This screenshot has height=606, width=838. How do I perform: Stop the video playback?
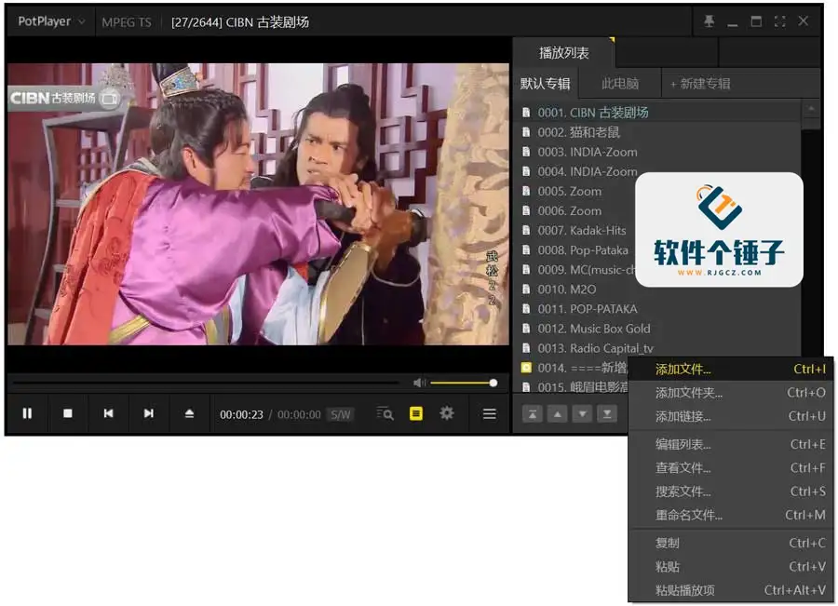click(x=68, y=413)
